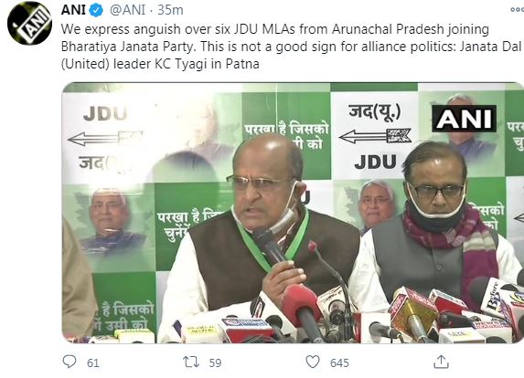Like the tweet with the heart icon
This screenshot has height=378, width=524.
coord(313,362)
